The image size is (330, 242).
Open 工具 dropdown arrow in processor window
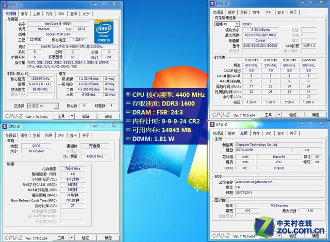click(72, 116)
